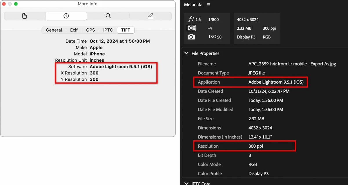The width and height of the screenshot is (348, 185).
Task: Click the Dimensions row value 4032 x 3024
Action: click(x=260, y=128)
